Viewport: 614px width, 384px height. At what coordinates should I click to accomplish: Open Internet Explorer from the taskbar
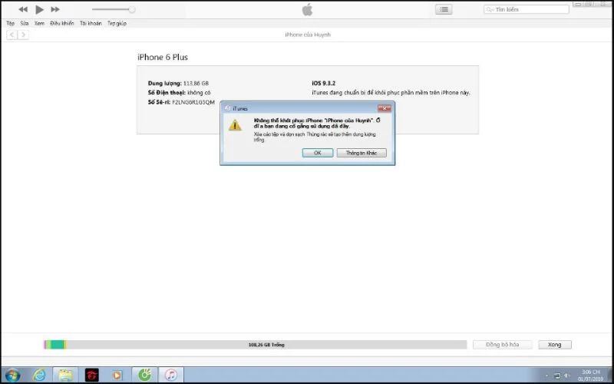[x=39, y=375]
